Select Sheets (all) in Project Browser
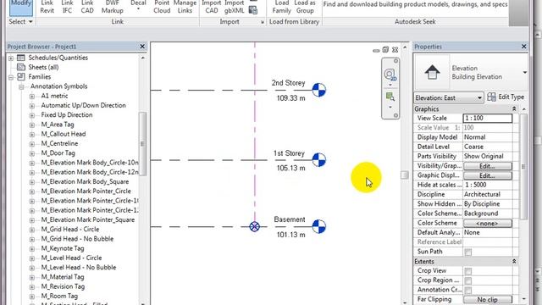This screenshot has height=305, width=542. click(x=43, y=67)
